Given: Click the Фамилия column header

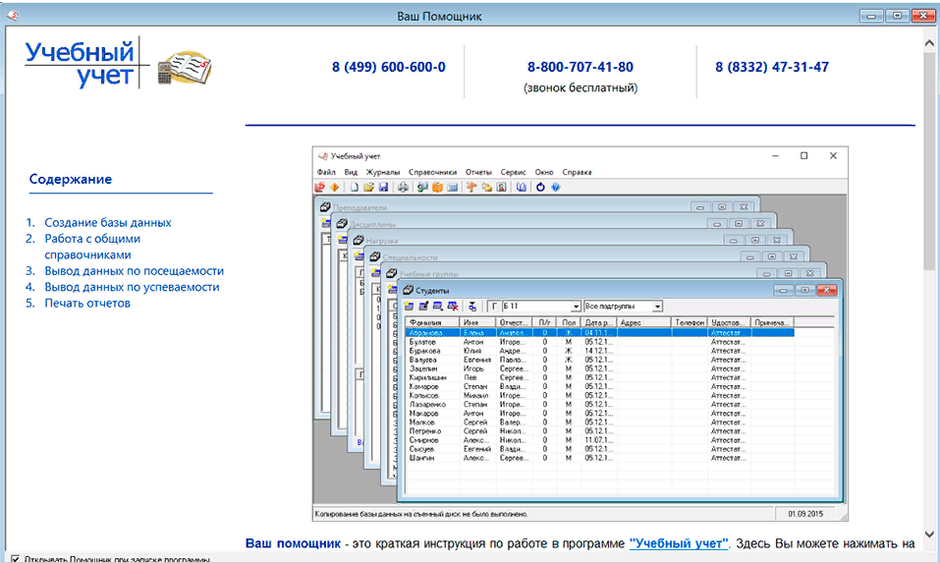Looking at the screenshot, I should (x=426, y=322).
